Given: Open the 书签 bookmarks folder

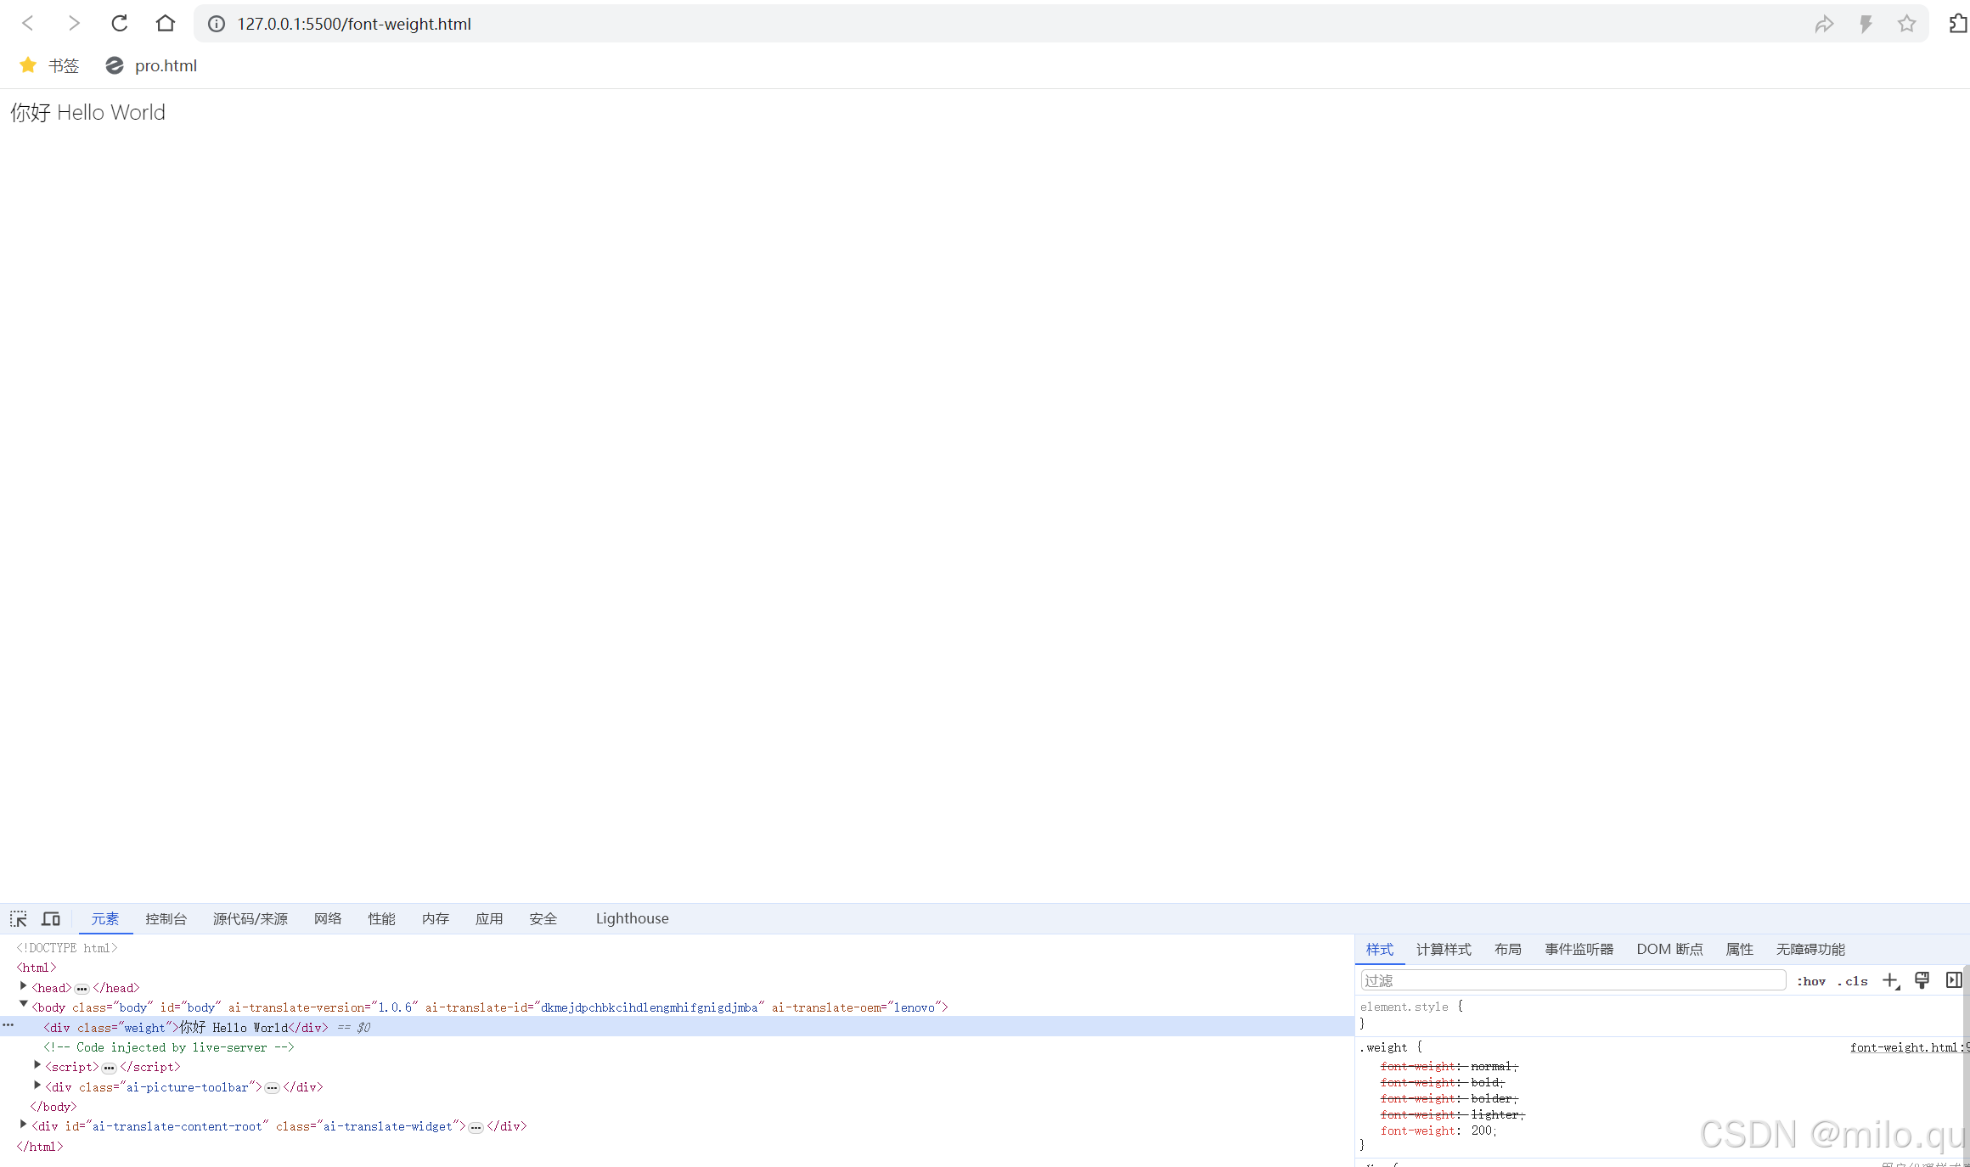Looking at the screenshot, I should [x=49, y=65].
